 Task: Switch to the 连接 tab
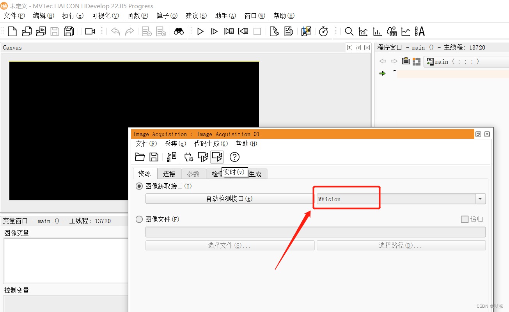click(x=169, y=174)
